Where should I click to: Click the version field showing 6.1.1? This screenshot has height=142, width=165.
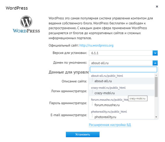(x=121, y=53)
